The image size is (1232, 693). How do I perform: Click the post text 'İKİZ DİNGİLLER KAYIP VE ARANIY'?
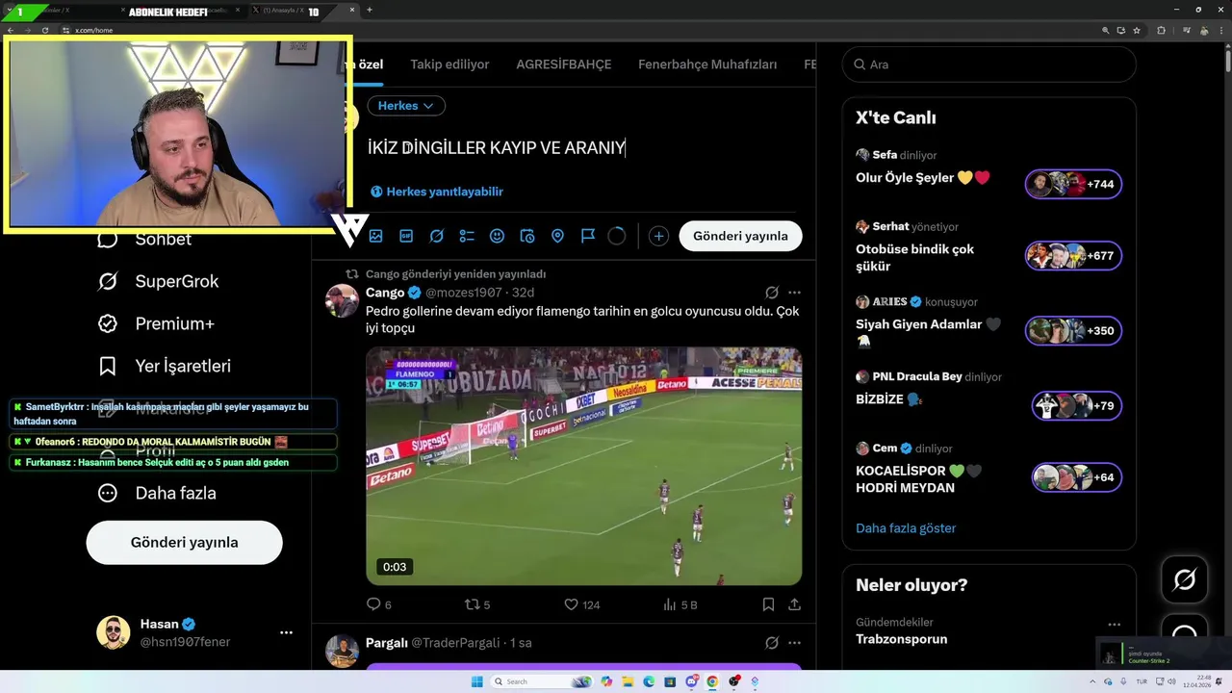click(x=496, y=147)
